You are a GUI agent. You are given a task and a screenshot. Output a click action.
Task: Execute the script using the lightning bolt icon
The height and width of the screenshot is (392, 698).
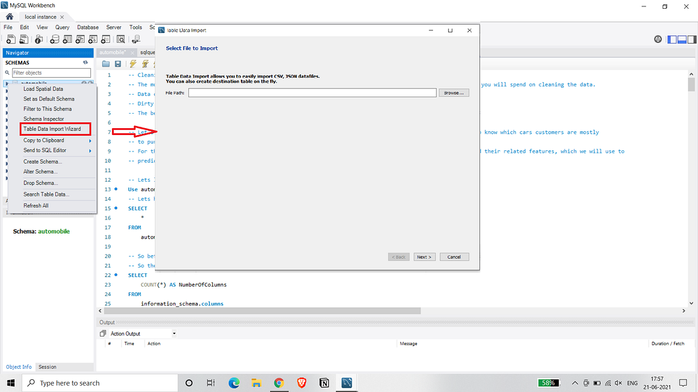133,63
